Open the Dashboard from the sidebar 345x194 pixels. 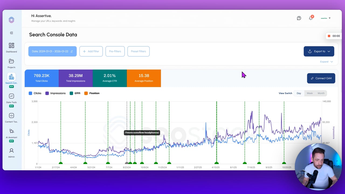[11, 47]
